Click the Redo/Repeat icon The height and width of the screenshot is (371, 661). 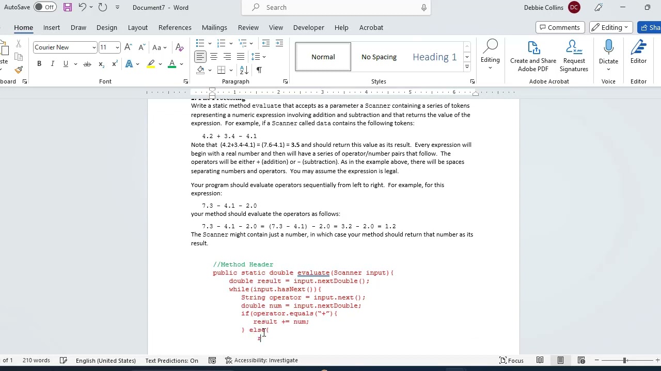pos(102,7)
